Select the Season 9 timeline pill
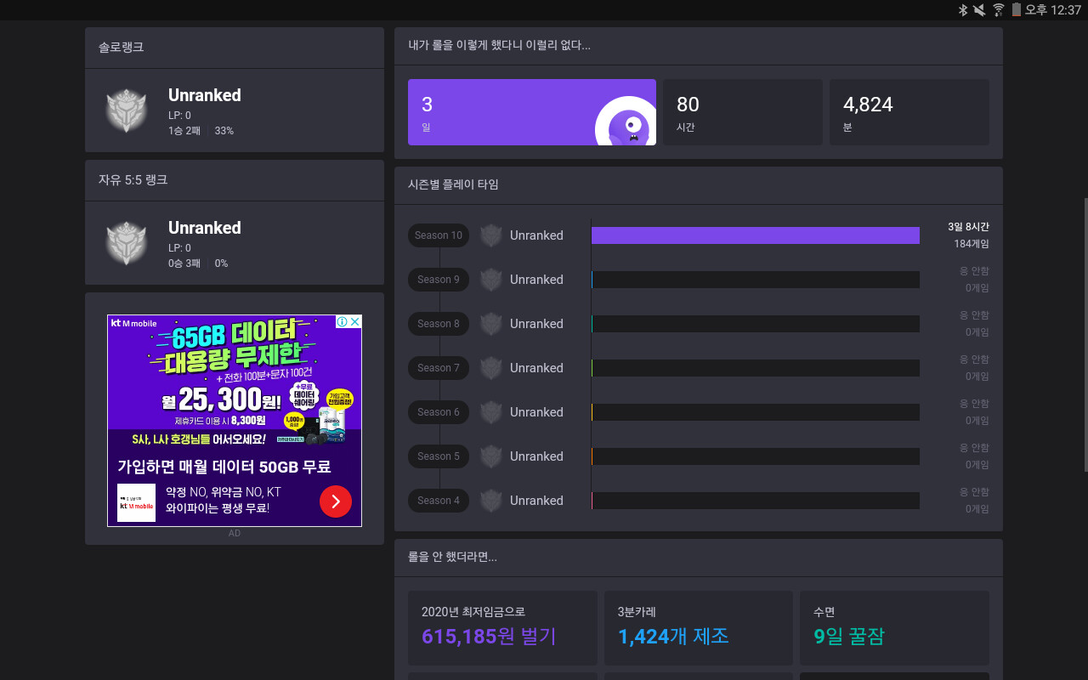 439,280
